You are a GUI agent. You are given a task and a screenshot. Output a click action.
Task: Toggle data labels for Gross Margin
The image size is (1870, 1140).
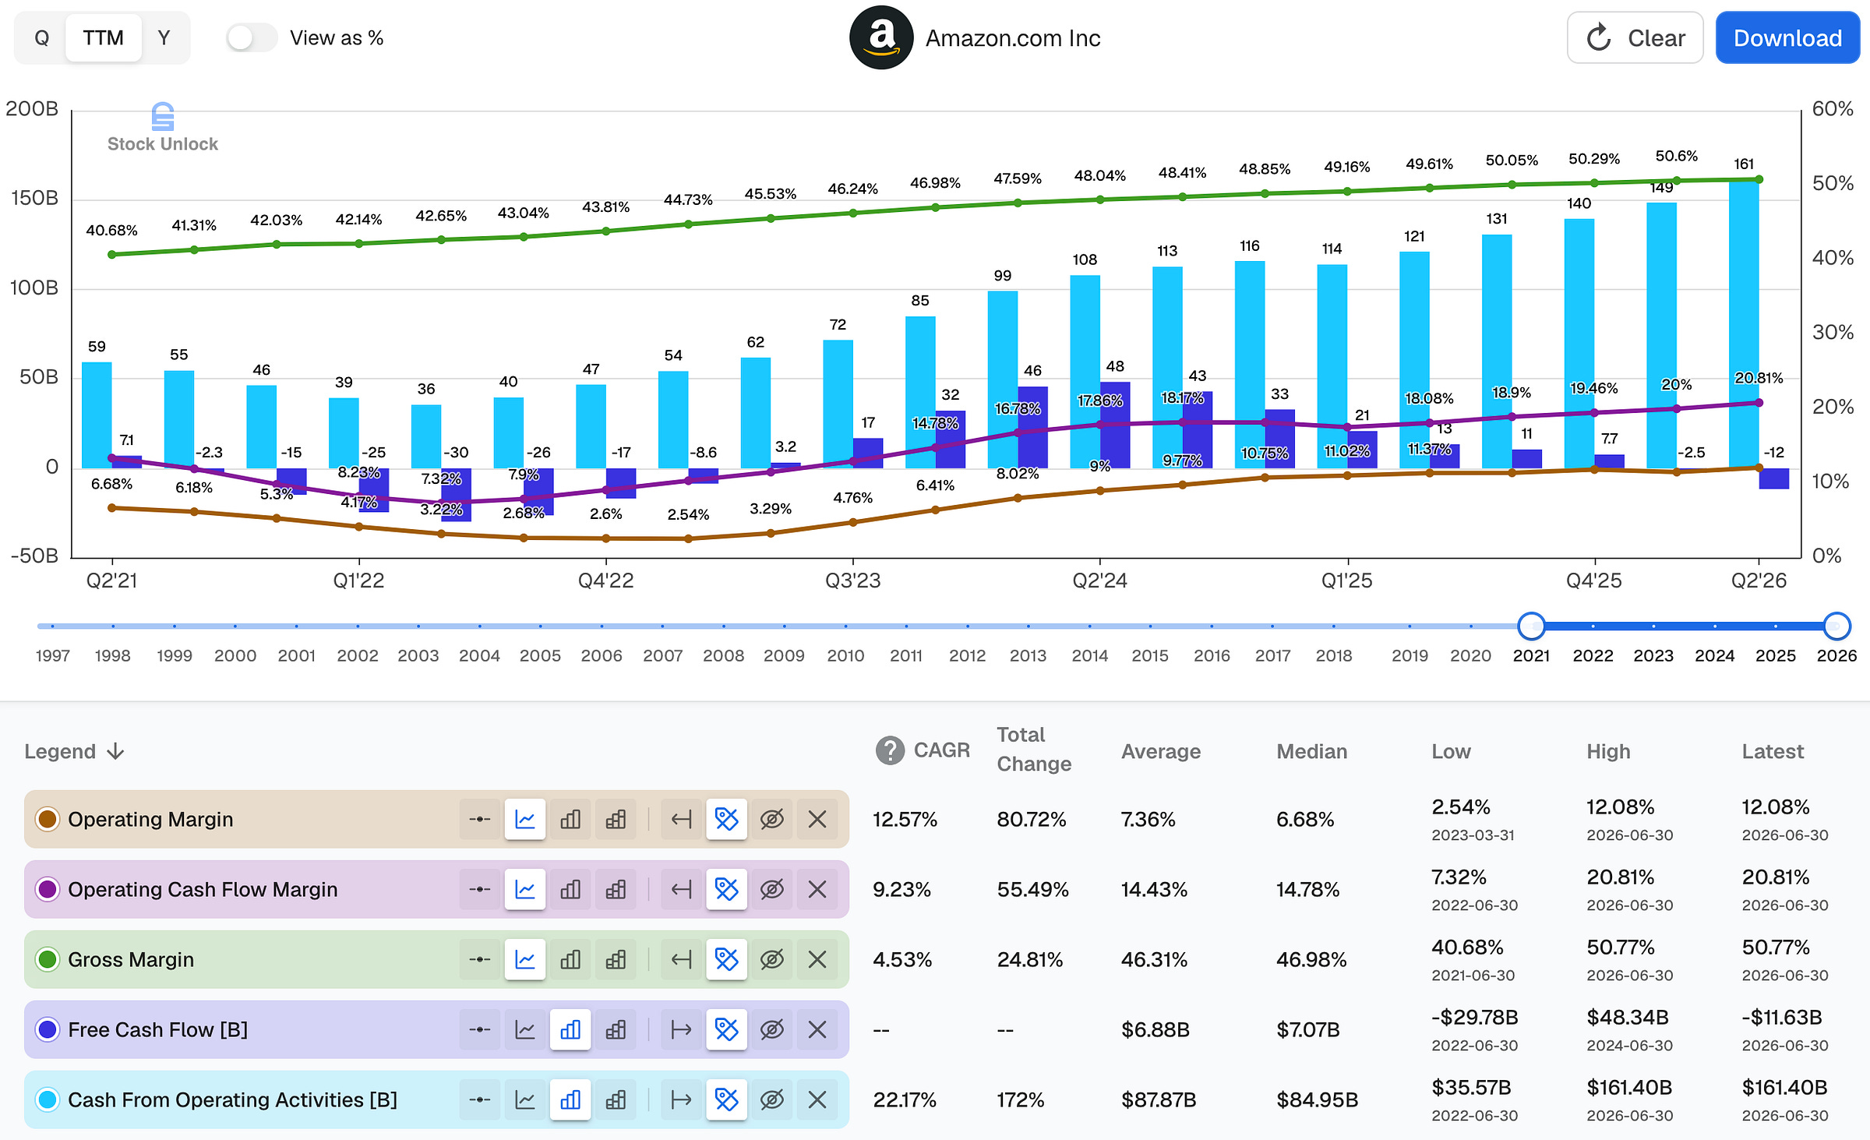click(x=727, y=959)
